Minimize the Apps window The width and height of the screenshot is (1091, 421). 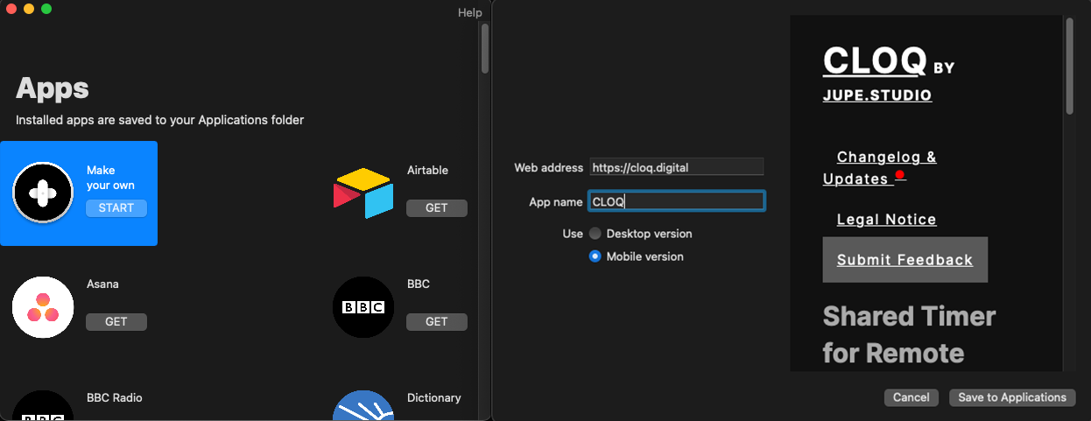[x=29, y=9]
